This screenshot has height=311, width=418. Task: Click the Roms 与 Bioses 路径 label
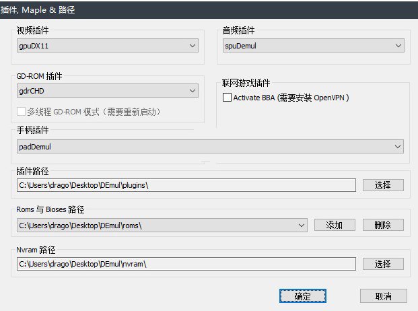(50, 209)
